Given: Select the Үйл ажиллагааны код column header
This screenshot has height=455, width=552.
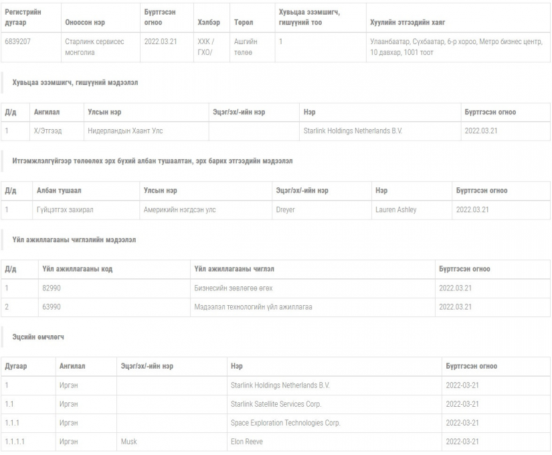Looking at the screenshot, I should (77, 269).
